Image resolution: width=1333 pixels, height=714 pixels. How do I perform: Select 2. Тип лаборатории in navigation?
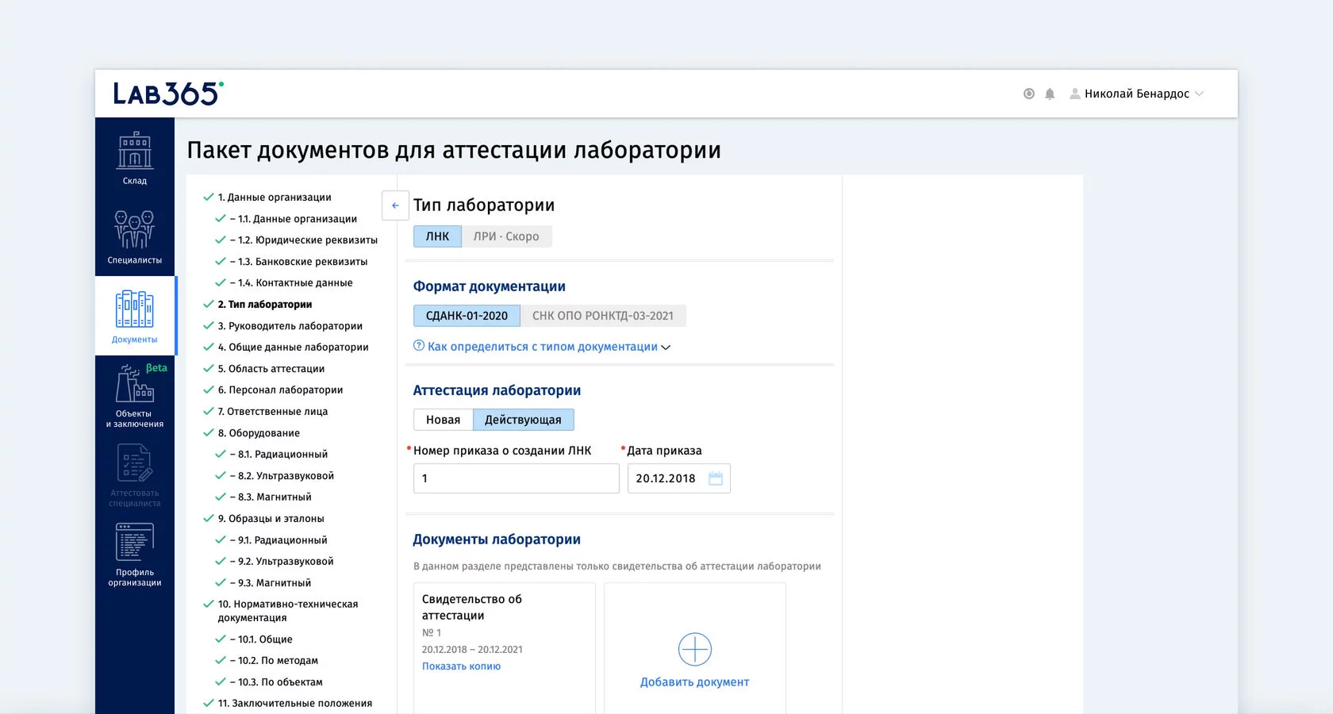pos(265,305)
